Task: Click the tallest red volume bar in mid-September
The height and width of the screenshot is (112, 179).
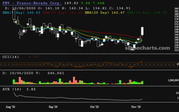Action: pyautogui.click(x=74, y=81)
